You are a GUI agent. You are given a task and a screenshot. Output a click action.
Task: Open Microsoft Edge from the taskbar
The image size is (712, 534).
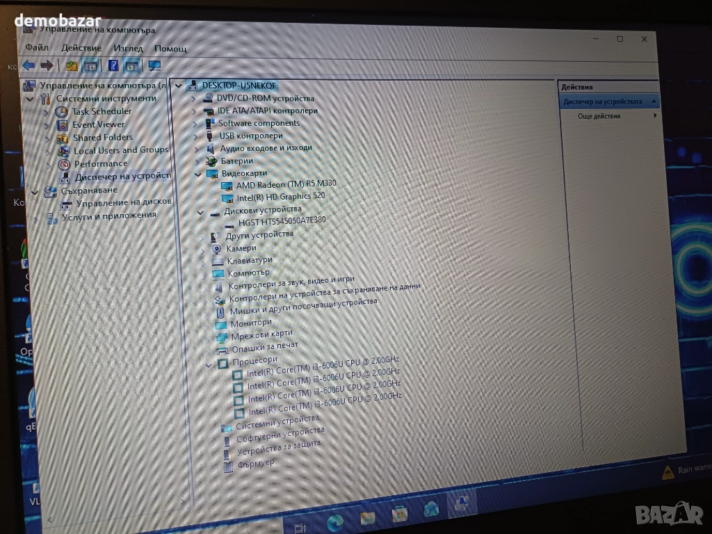tap(335, 519)
